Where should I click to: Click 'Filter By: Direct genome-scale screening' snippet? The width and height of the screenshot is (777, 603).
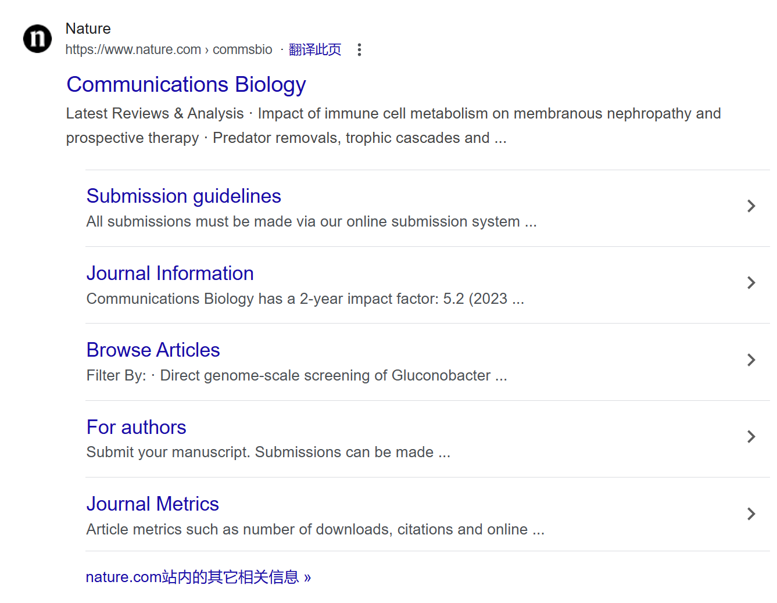pos(296,376)
